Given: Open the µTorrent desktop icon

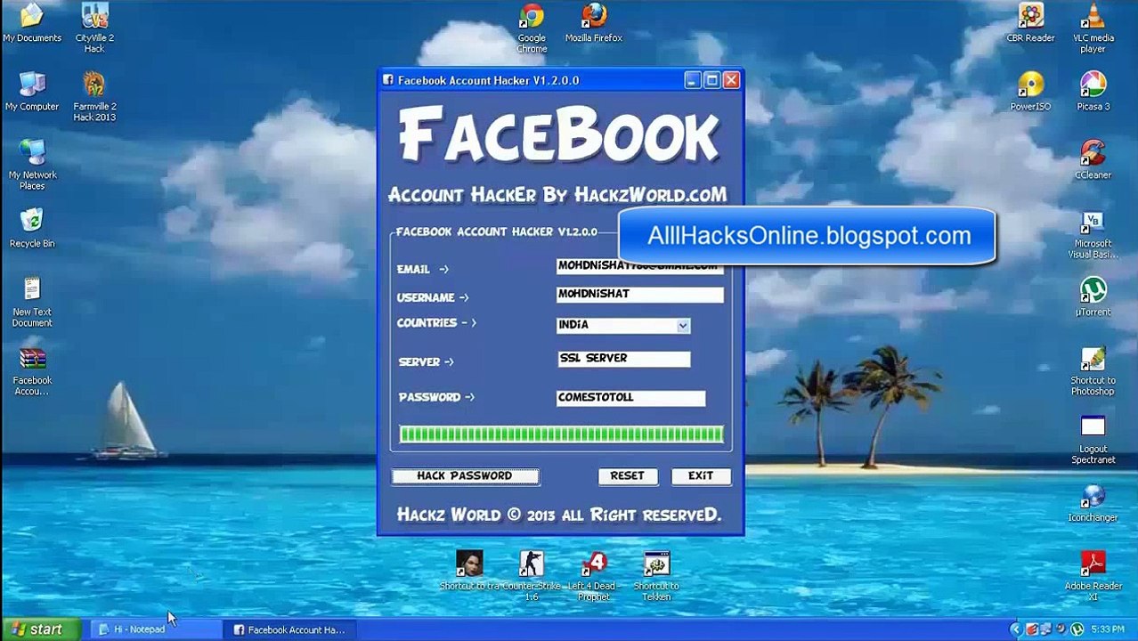Looking at the screenshot, I should pos(1093,297).
